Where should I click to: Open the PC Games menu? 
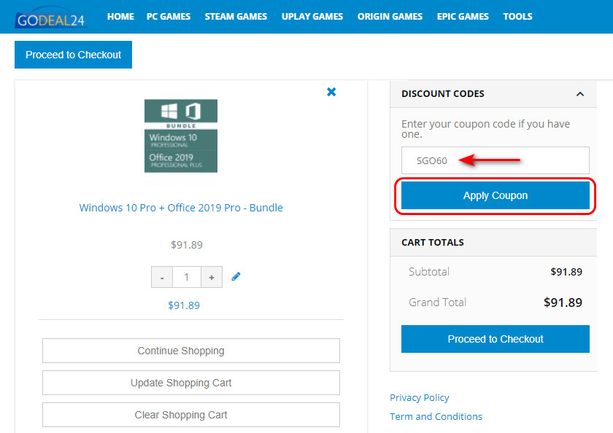click(169, 16)
